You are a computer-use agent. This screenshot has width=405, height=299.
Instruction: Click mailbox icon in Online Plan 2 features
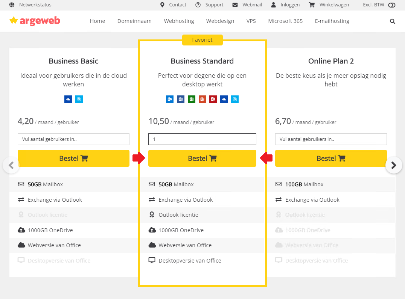click(279, 184)
